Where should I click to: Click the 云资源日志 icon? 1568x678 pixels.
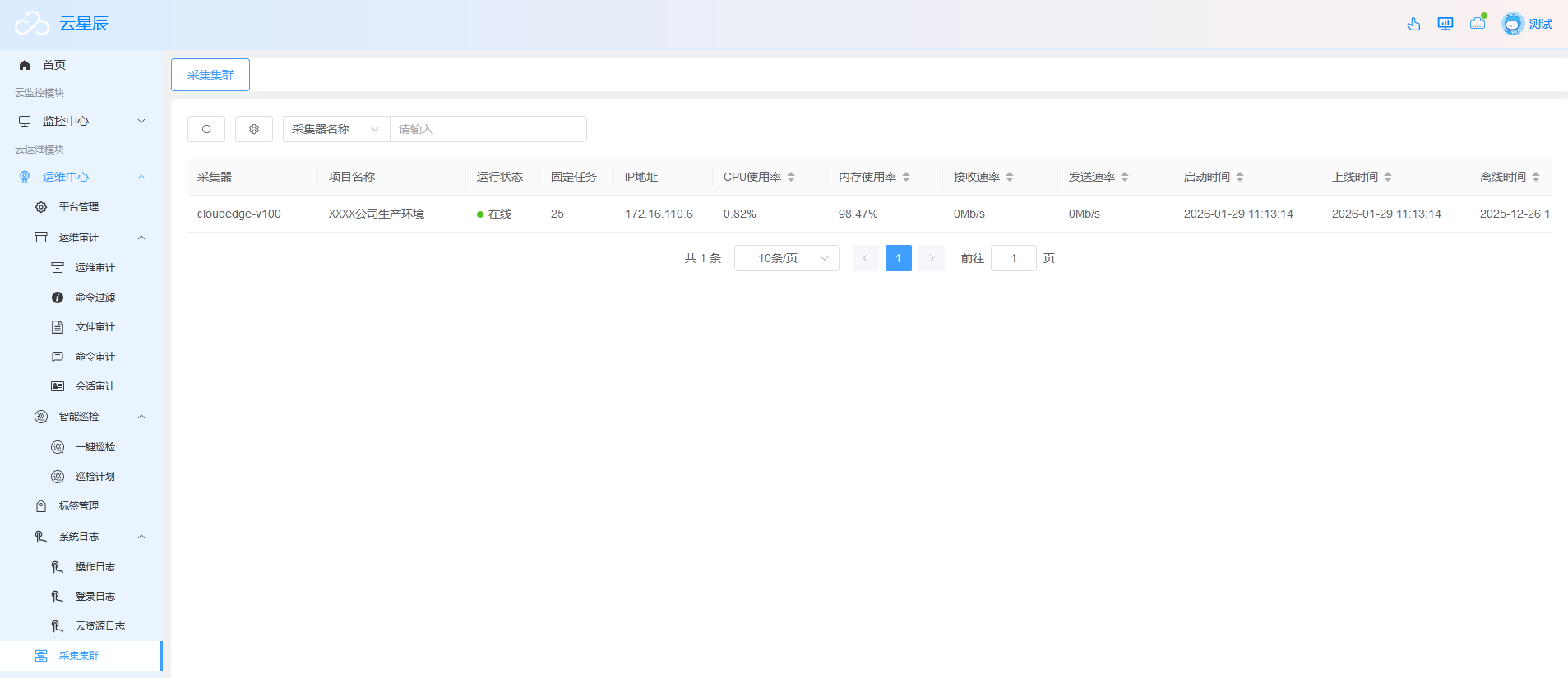coord(58,626)
